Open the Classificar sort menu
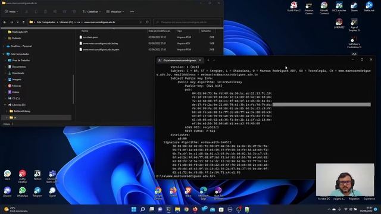Viewport: 381px width, 214px height. [x=92, y=12]
